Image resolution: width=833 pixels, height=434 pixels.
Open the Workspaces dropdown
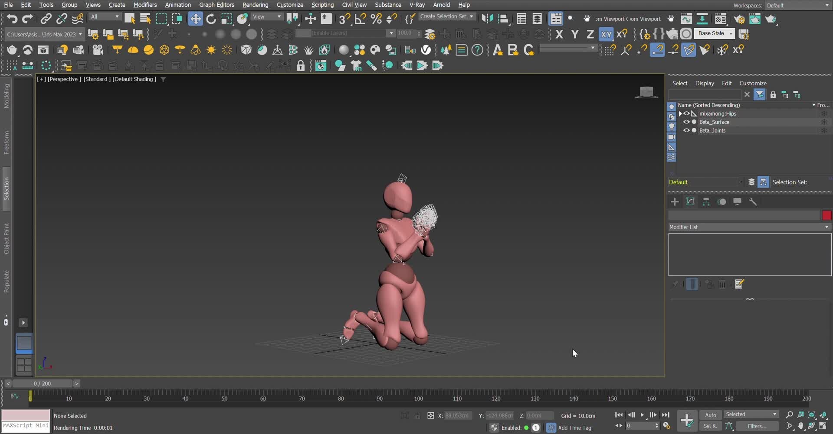pos(797,5)
